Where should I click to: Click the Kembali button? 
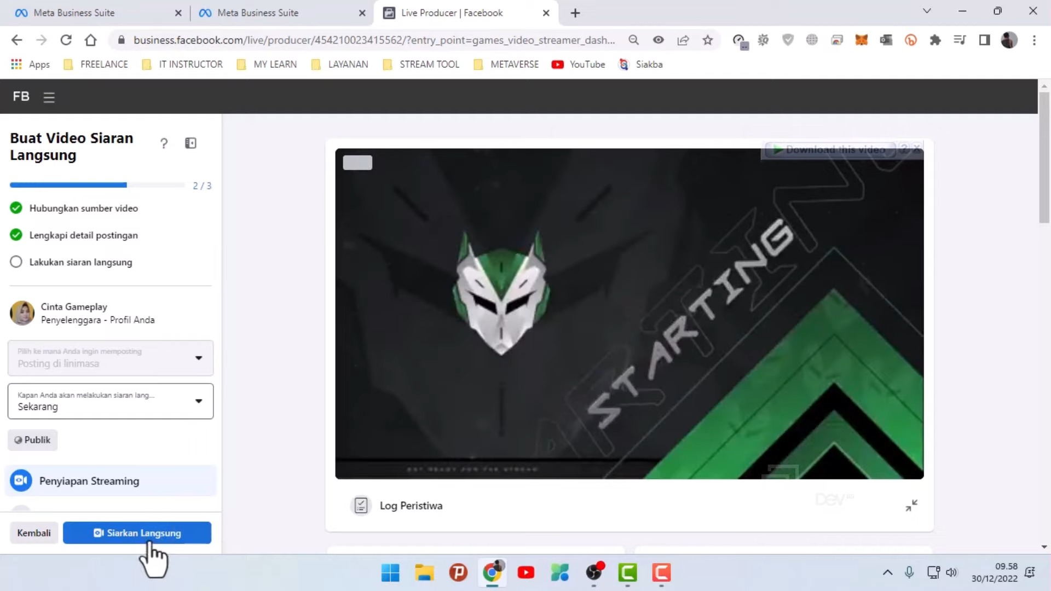coord(34,532)
